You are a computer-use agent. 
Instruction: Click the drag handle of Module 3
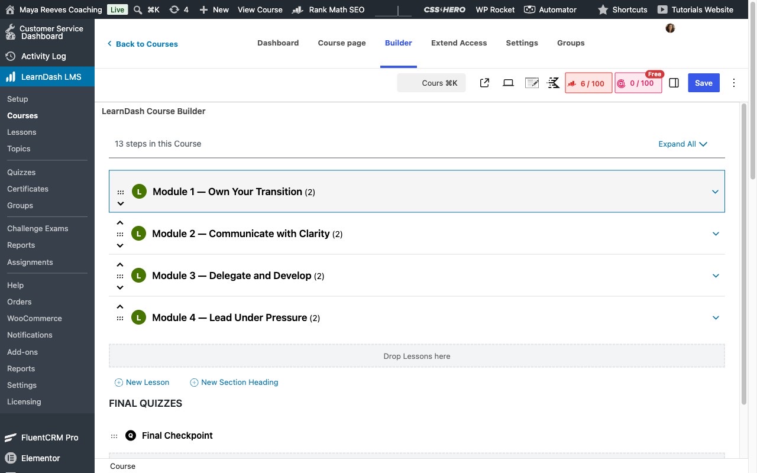click(x=120, y=276)
